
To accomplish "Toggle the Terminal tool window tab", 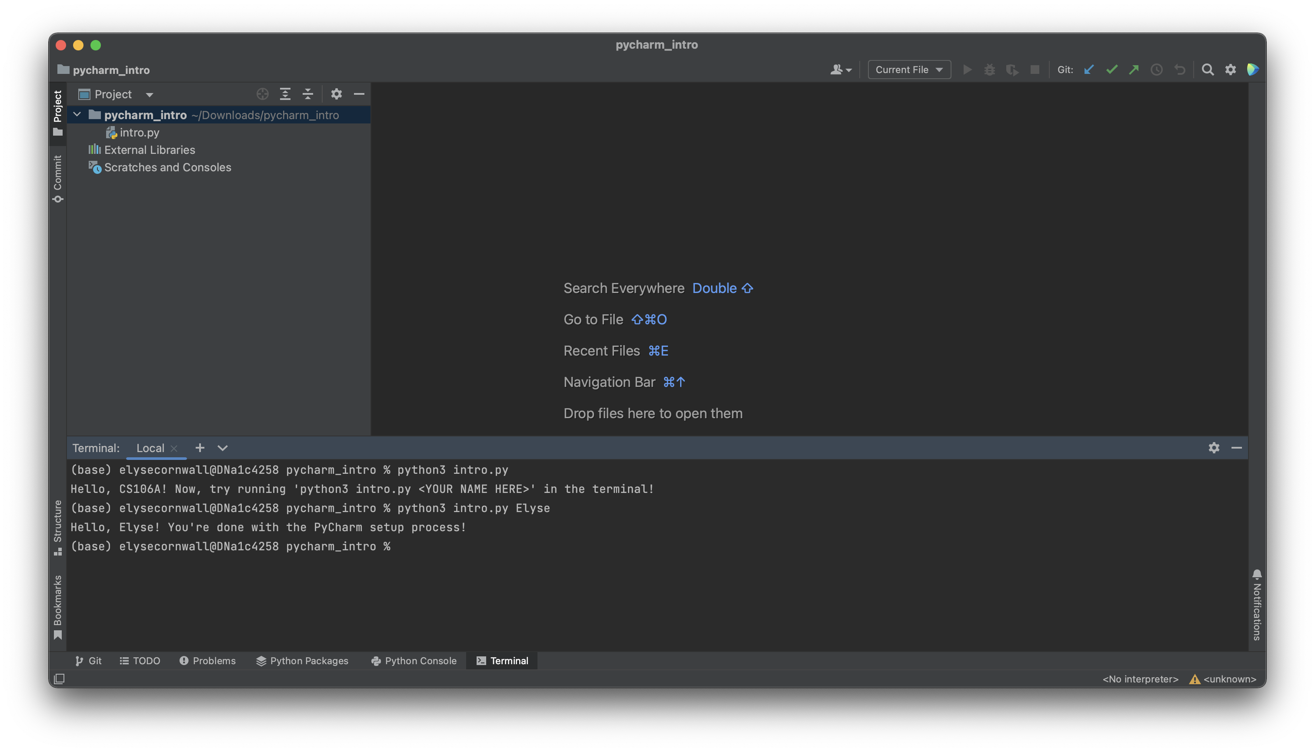I will [x=502, y=661].
